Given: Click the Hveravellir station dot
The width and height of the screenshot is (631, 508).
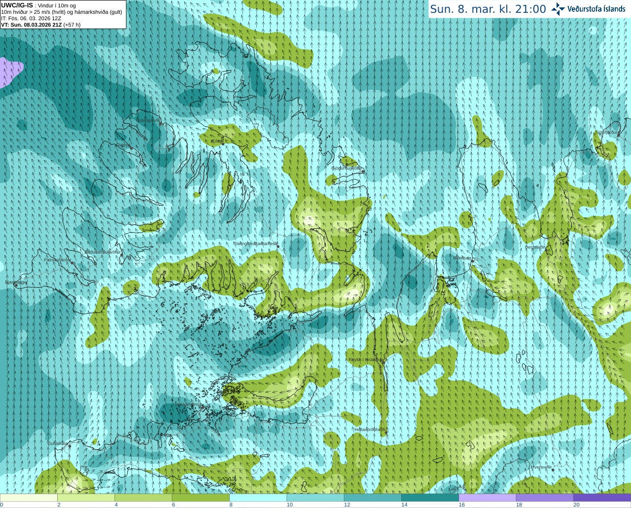Looking at the screenshot, I should [x=553, y=470].
